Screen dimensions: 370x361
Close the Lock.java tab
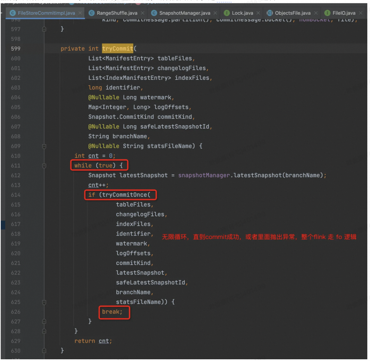pyautogui.click(x=258, y=13)
